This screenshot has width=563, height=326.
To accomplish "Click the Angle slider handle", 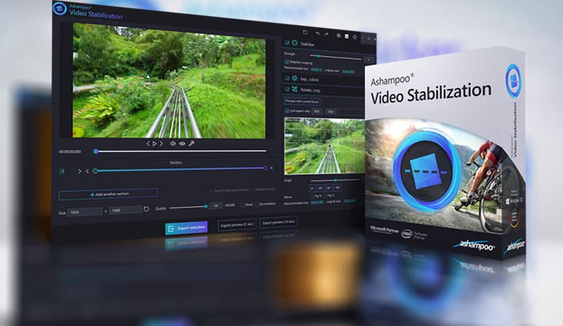I will pyautogui.click(x=335, y=181).
